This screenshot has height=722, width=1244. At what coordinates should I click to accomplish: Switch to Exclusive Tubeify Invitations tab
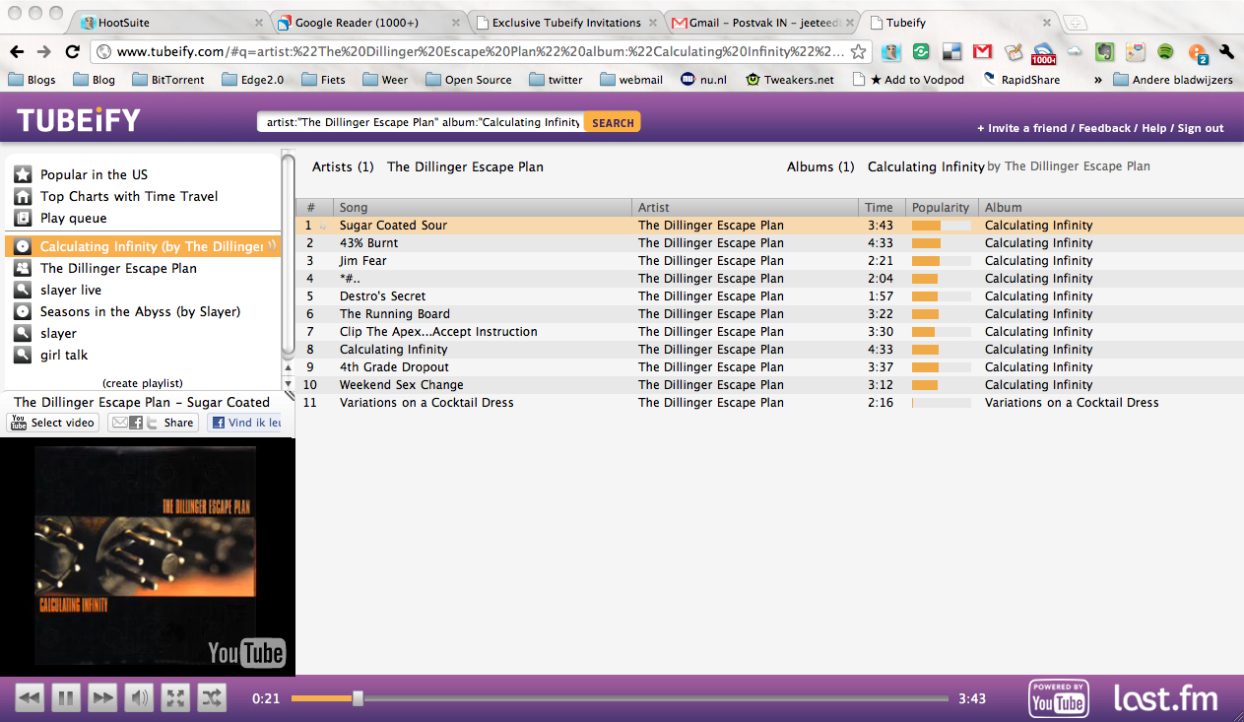point(563,22)
